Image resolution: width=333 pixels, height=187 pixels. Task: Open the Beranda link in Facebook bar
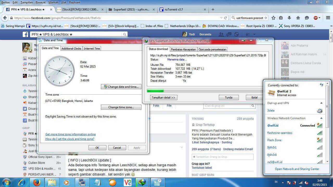pos(205,34)
